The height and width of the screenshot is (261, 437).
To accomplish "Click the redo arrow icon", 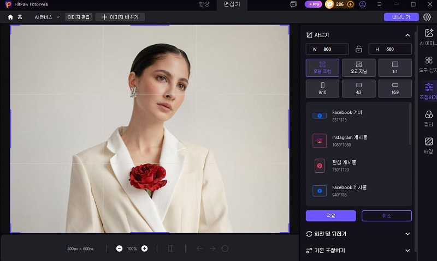I will click(212, 248).
